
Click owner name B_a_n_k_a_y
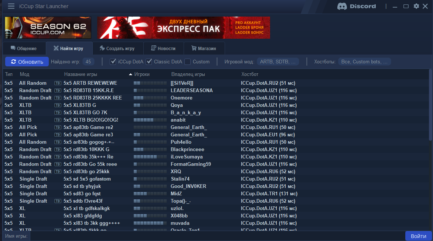[186, 113]
